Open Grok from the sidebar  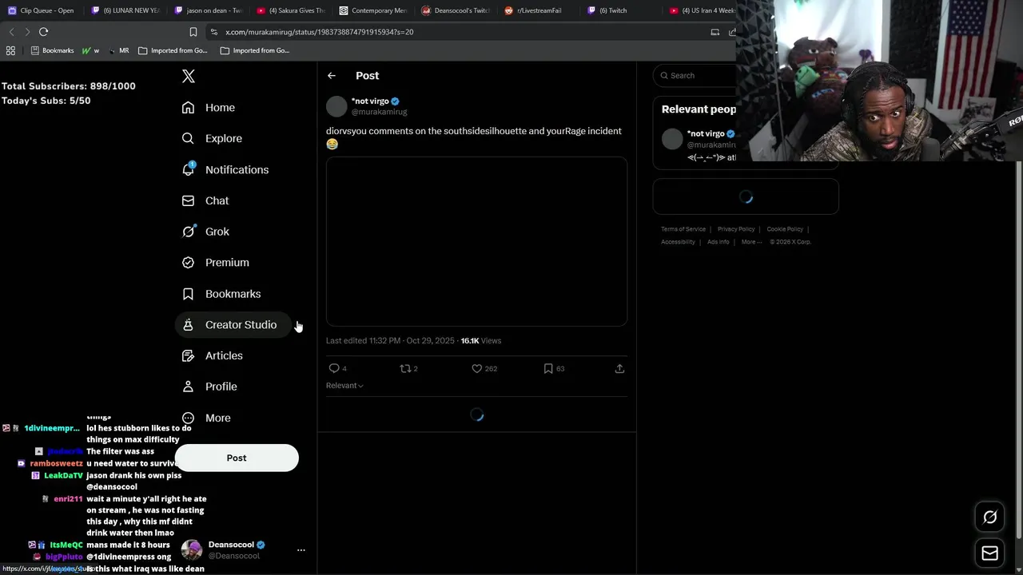click(x=205, y=232)
